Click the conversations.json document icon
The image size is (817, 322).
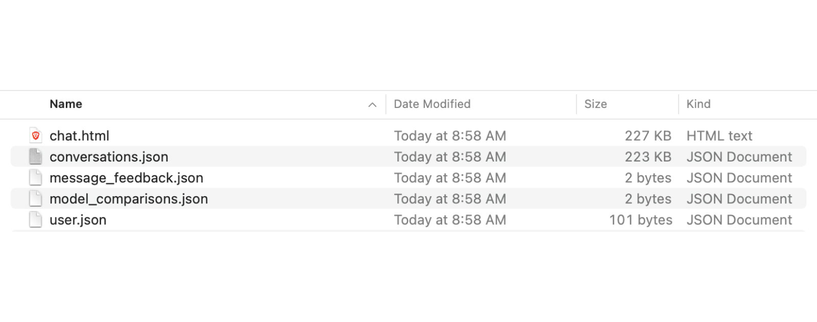click(35, 156)
